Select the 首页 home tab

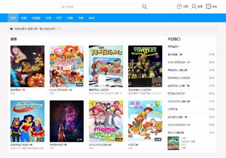[13, 18]
